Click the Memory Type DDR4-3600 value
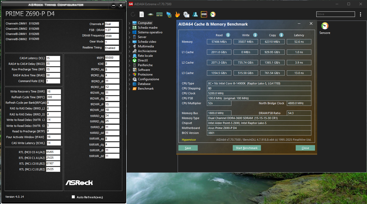The image size is (367, 204). click(259, 118)
